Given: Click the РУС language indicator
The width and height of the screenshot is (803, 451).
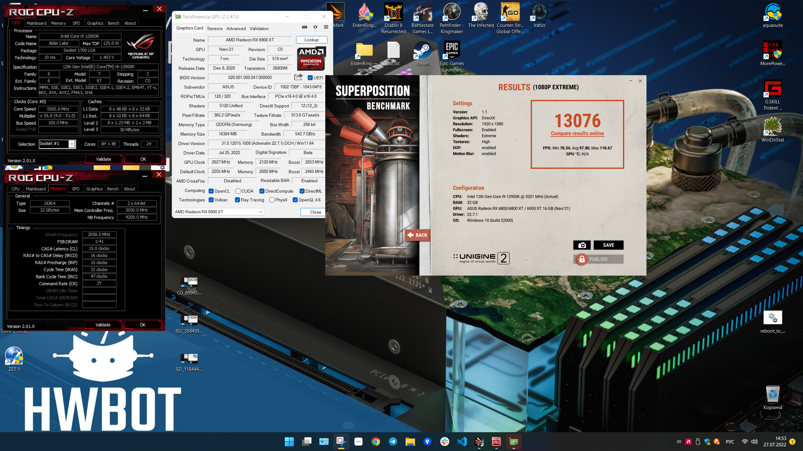Looking at the screenshot, I should (x=730, y=442).
